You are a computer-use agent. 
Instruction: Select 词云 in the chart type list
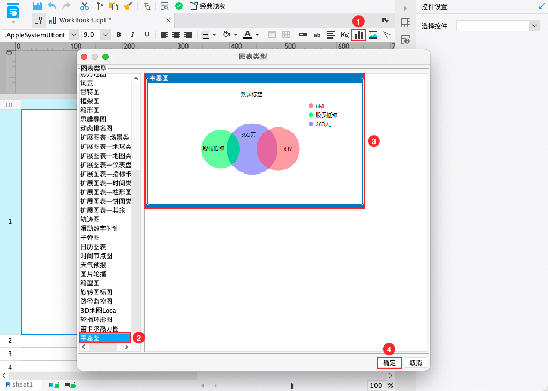(x=87, y=83)
